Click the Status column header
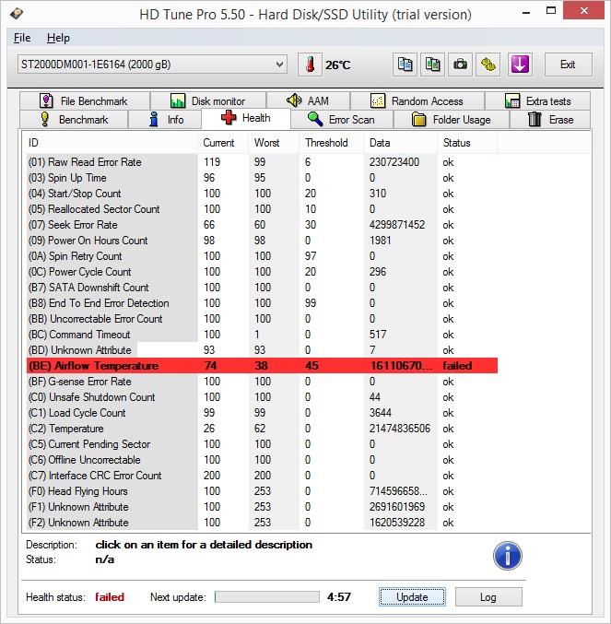The image size is (611, 624). pyautogui.click(x=467, y=143)
